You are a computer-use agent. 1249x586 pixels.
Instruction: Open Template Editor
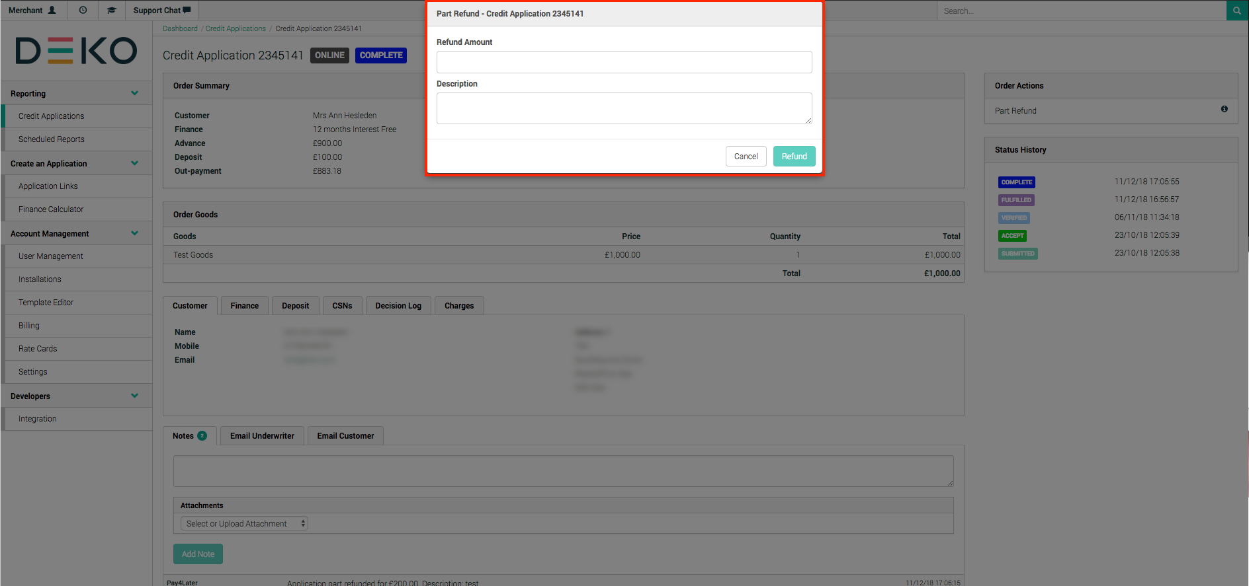[x=78, y=303]
